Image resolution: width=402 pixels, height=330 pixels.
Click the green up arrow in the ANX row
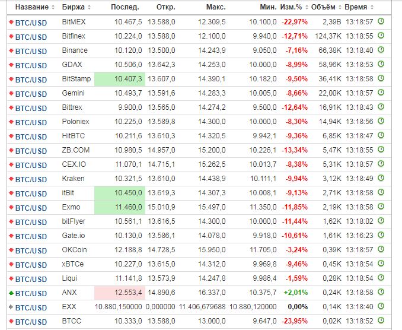pyautogui.click(x=11, y=293)
